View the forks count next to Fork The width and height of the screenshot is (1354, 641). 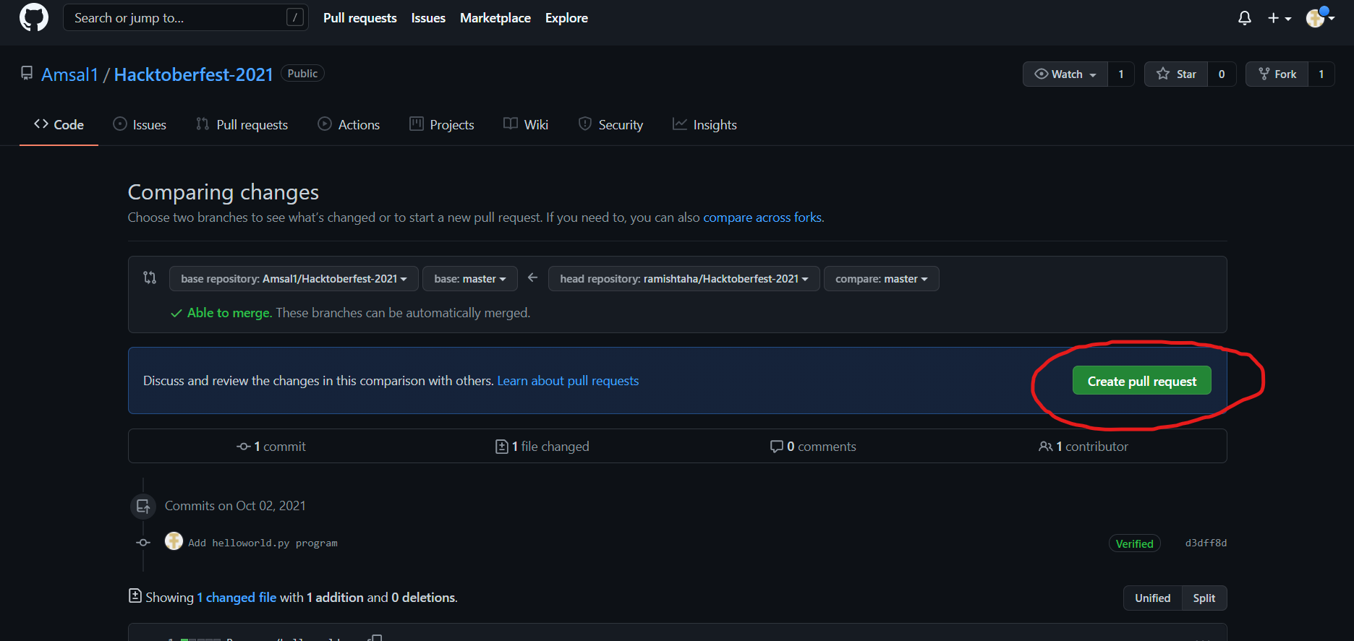1321,74
